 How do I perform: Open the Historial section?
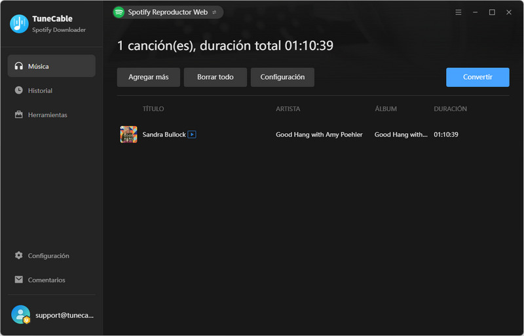(x=52, y=90)
